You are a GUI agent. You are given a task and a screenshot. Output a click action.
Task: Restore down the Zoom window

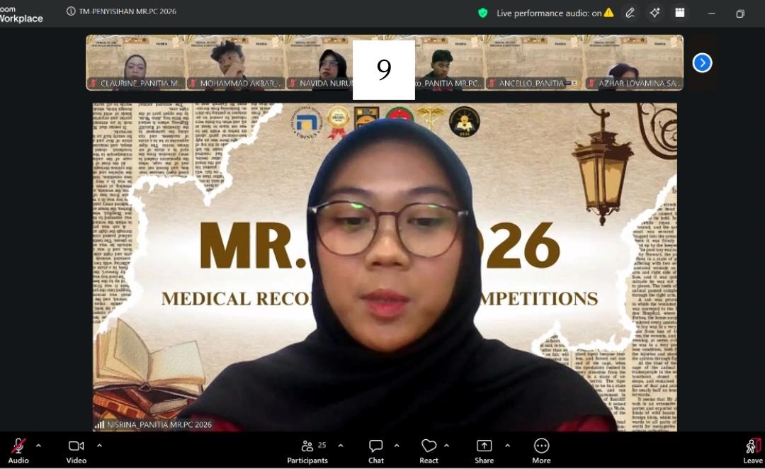point(740,13)
